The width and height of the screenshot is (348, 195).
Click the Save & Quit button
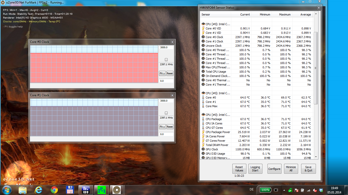tap(308, 169)
